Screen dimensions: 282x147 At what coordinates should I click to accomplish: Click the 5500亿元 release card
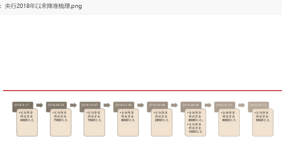coord(263,122)
